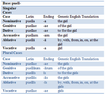The image size is (105, 94).
Task: Click the singular Vocative case label
Action: (10, 48)
